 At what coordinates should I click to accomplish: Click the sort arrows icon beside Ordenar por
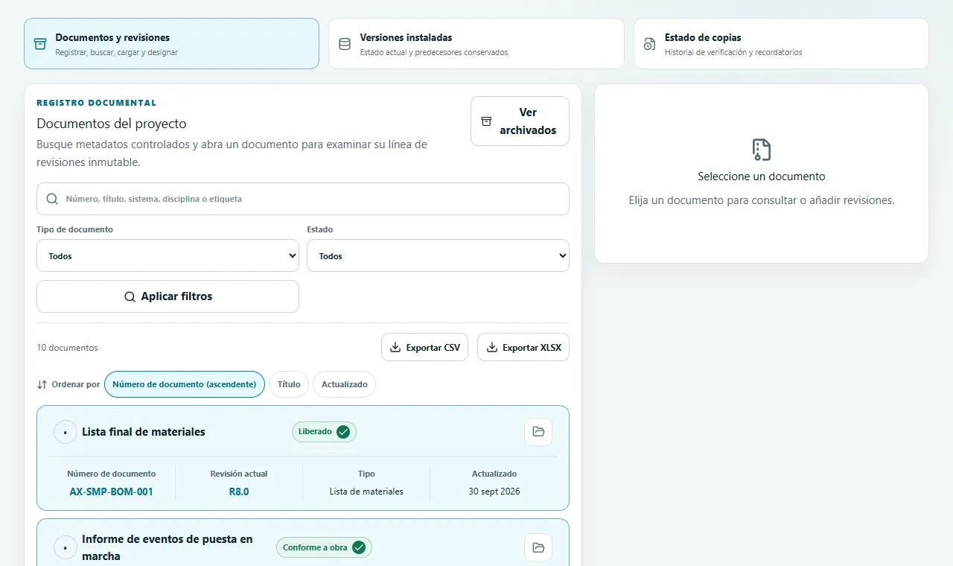[x=42, y=385]
